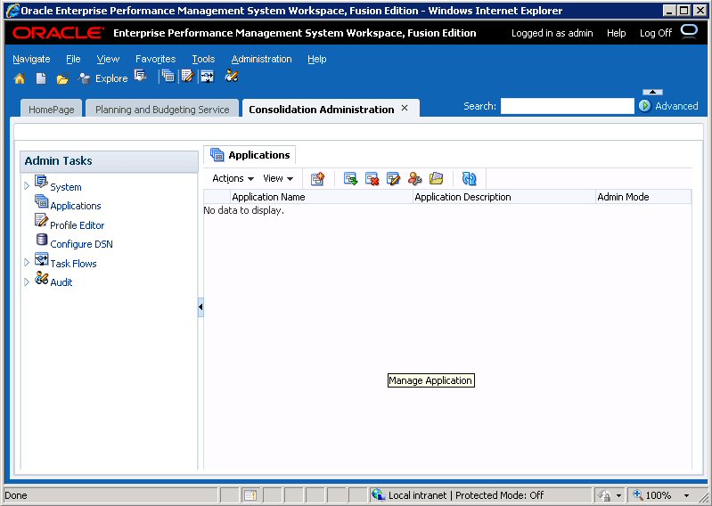
Task: Click the Help link next to Log Off
Action: [x=616, y=33]
